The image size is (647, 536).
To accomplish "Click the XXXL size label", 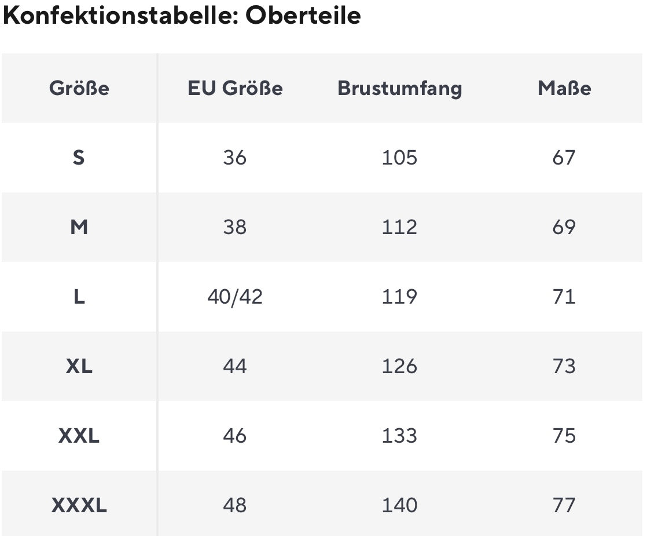I will pyautogui.click(x=79, y=505).
